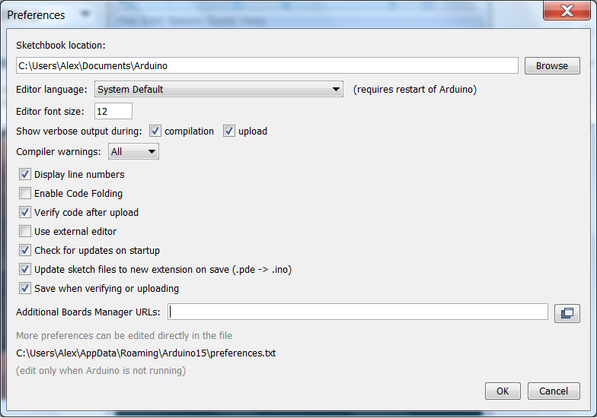Toggle Verify code after upload
Screen dimensions: 597x418
click(x=25, y=213)
